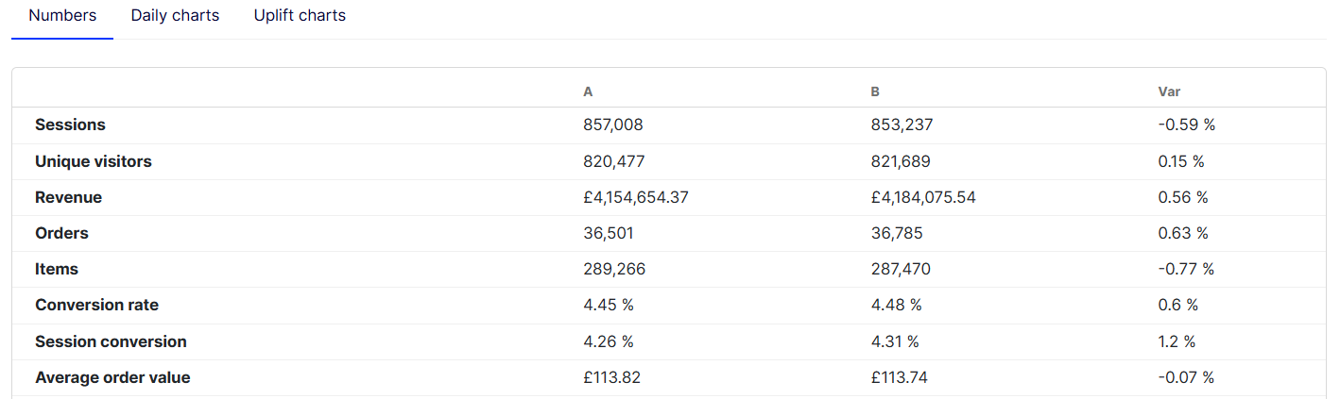Click Sessions variance -0.59 %
Screen dimensions: 1340x399
click(1185, 125)
